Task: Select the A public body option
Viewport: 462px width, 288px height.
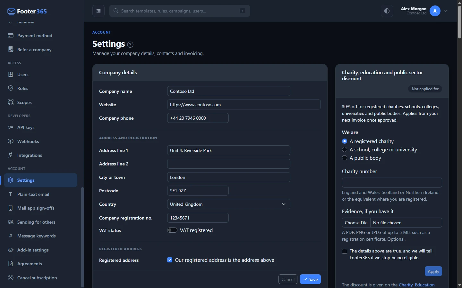Action: (x=345, y=158)
